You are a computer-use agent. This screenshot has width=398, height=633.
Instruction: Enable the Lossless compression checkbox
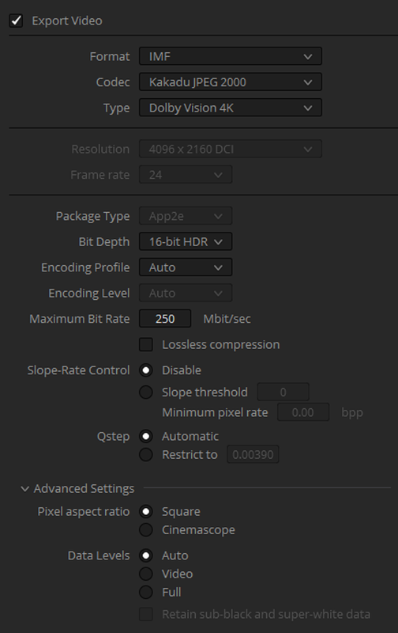click(146, 345)
